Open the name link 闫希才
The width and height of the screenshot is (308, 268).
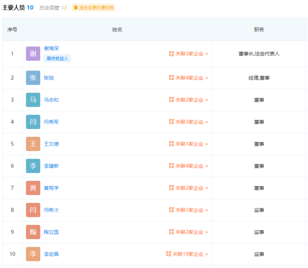51,210
